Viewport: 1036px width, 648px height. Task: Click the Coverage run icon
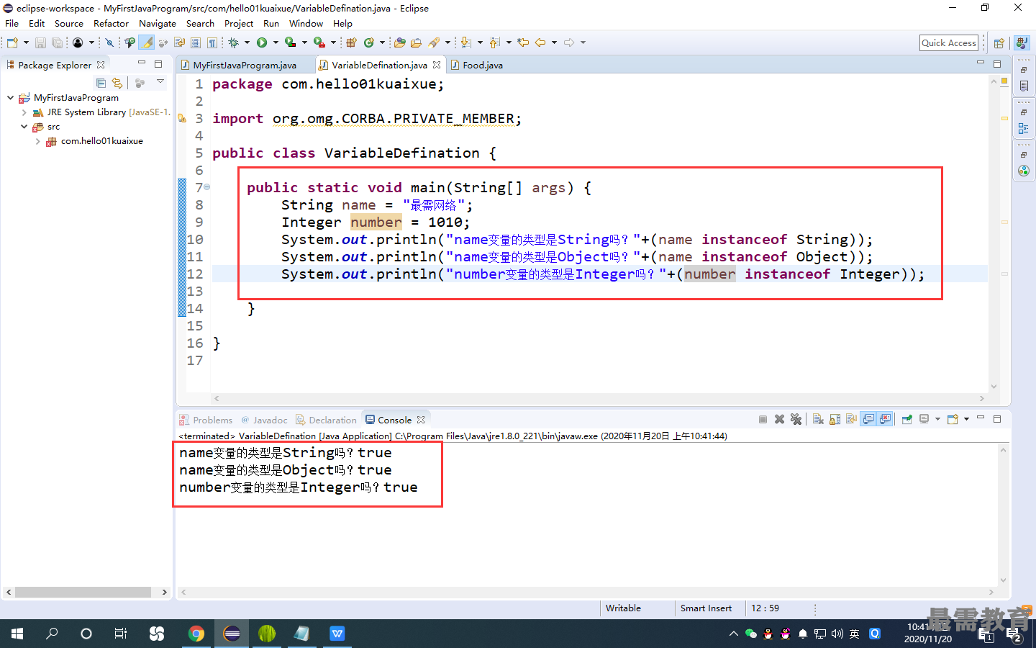click(x=290, y=42)
